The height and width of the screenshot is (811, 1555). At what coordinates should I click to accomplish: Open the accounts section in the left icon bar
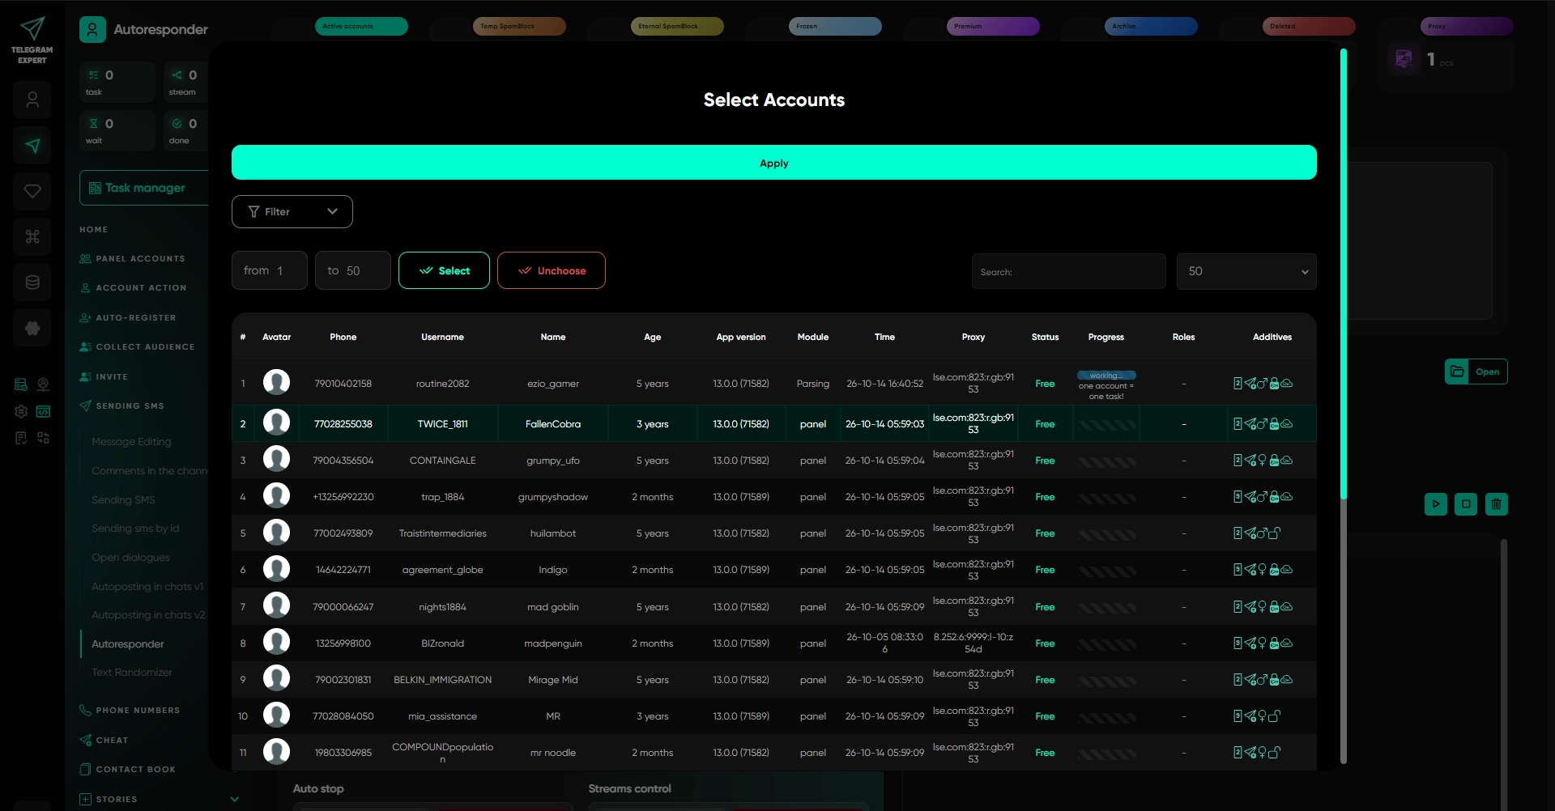click(x=32, y=100)
